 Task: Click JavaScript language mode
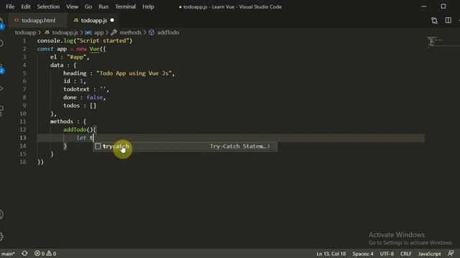click(x=430, y=254)
